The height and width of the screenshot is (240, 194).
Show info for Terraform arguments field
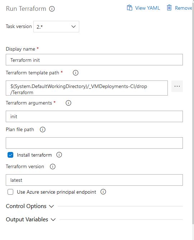coord(68,103)
